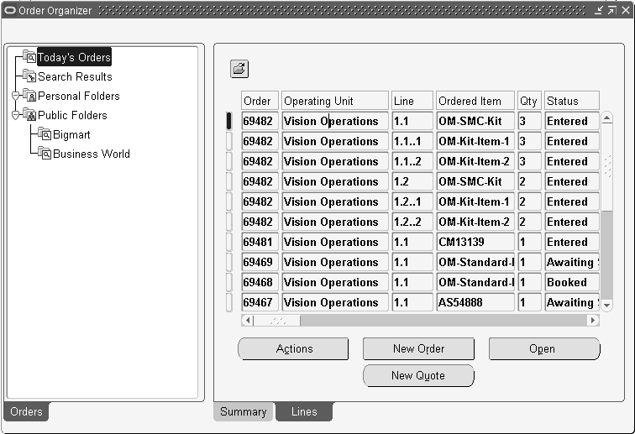Click line 1.2..2 cell
635x434 pixels.
pos(412,222)
